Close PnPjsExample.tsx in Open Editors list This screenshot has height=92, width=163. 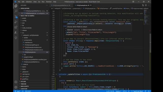(x=22, y=13)
